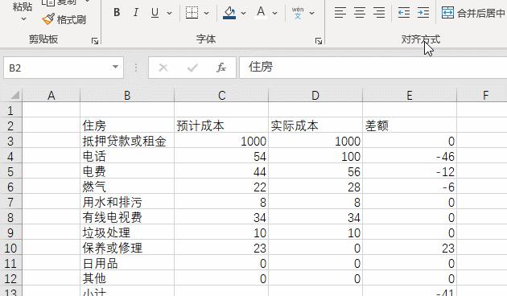Open fill color dropdown arrow

[244, 13]
